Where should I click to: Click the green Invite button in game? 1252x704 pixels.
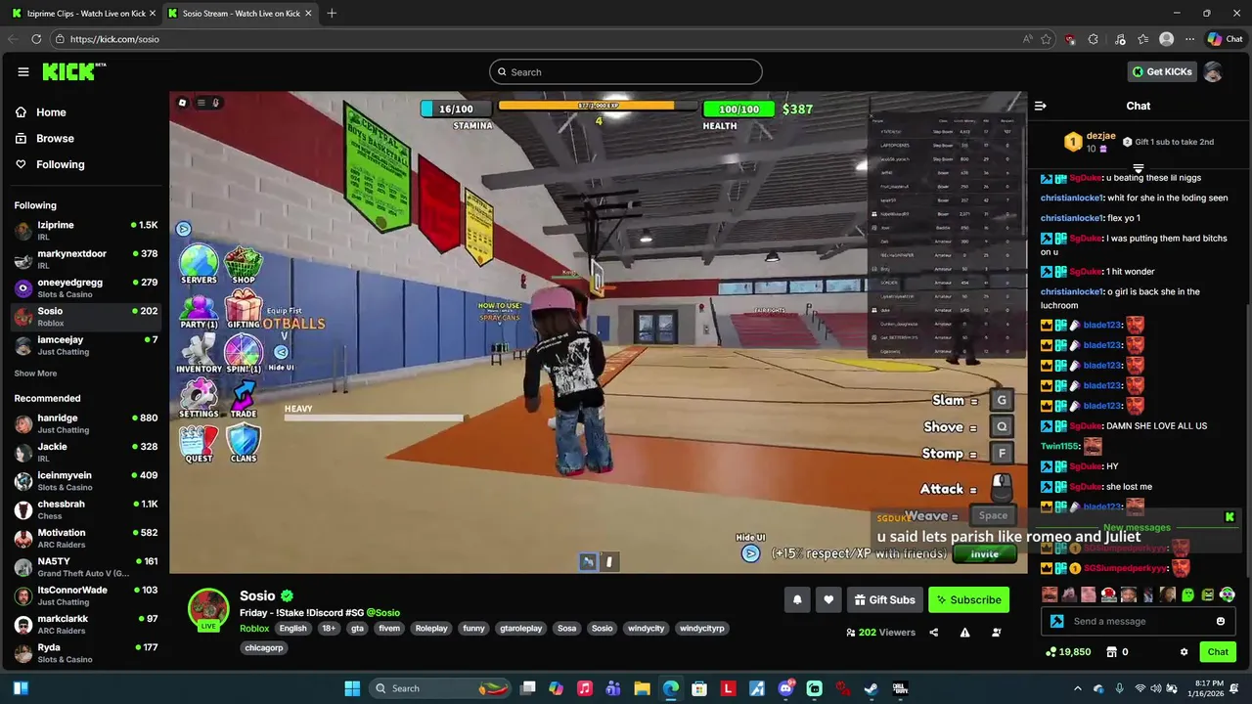985,554
